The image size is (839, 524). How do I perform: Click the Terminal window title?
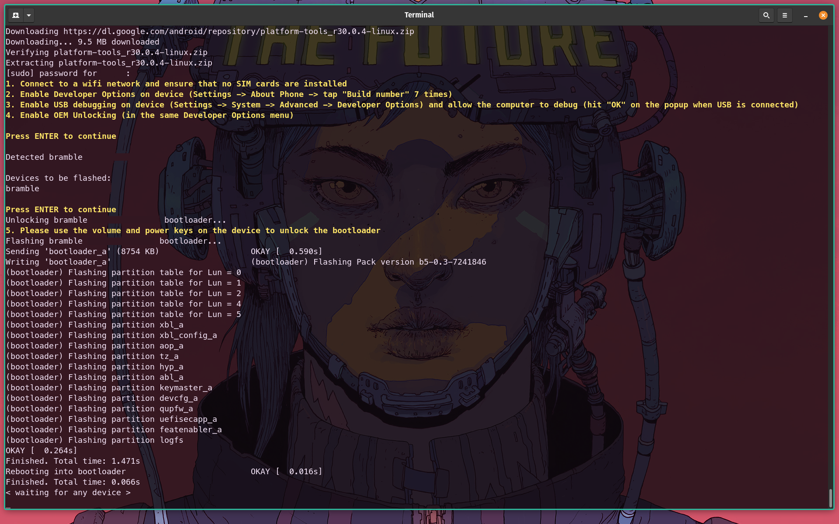click(x=419, y=15)
